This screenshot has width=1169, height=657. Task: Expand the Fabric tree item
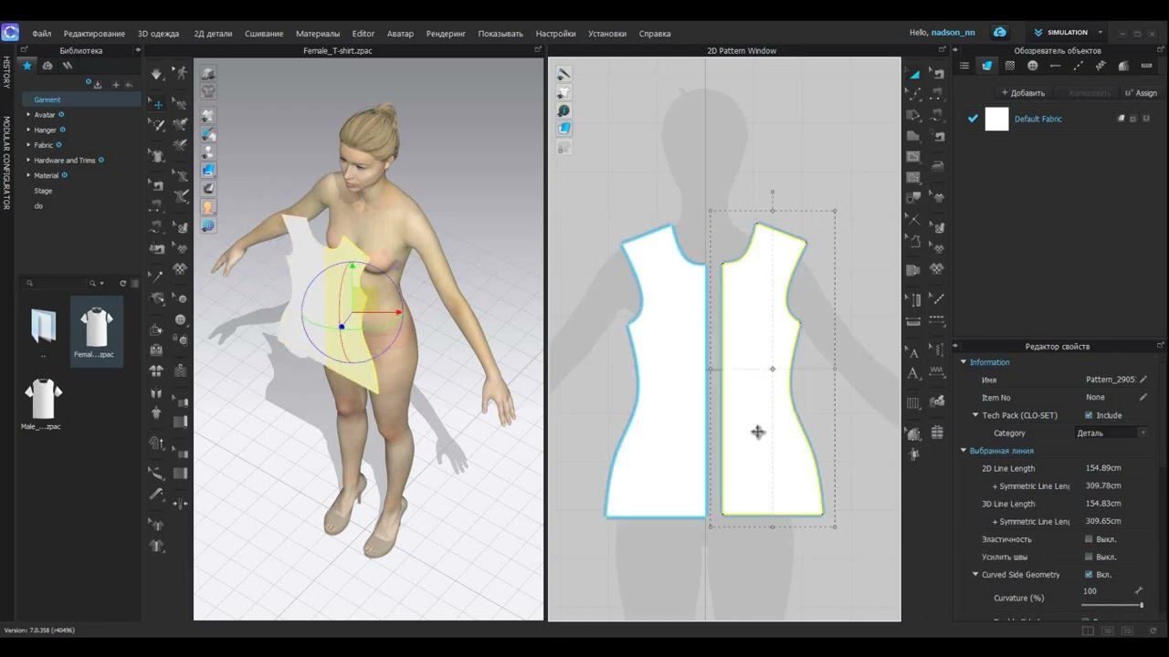tap(28, 145)
